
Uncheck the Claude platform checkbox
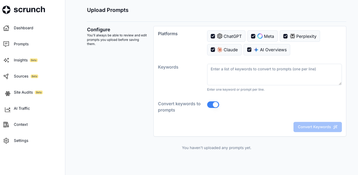213,50
